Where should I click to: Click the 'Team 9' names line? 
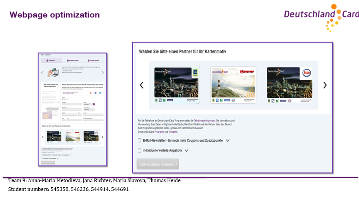click(x=94, y=180)
